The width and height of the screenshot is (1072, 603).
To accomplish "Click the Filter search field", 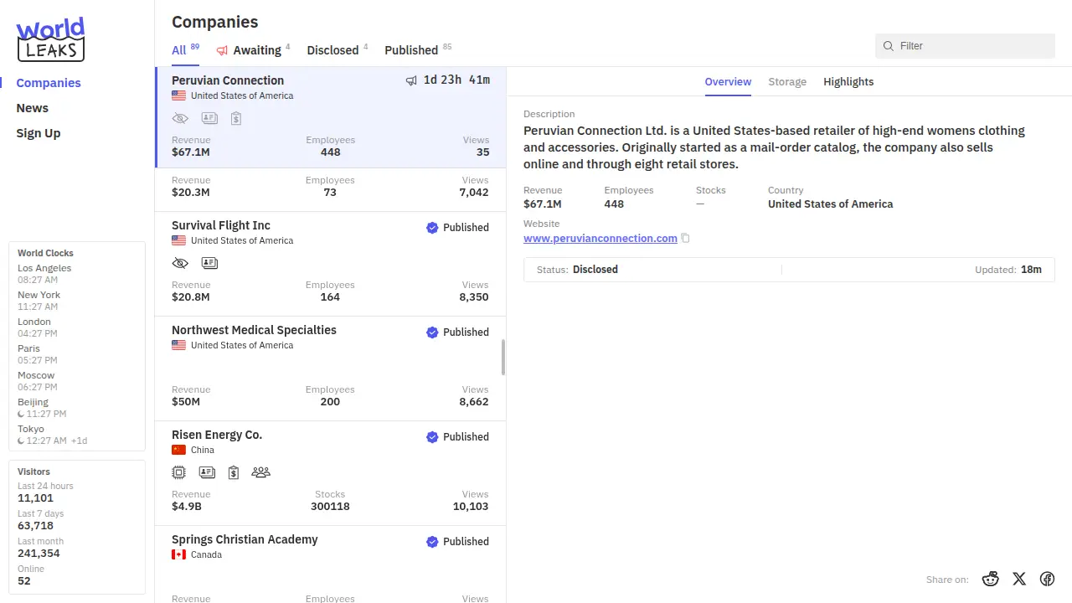I will point(971,46).
